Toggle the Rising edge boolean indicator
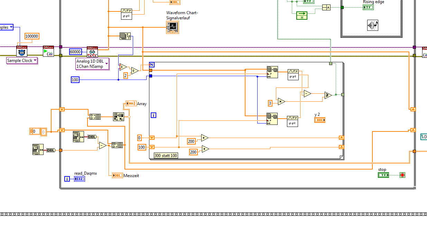The width and height of the screenshot is (427, 238). tap(368, 7)
